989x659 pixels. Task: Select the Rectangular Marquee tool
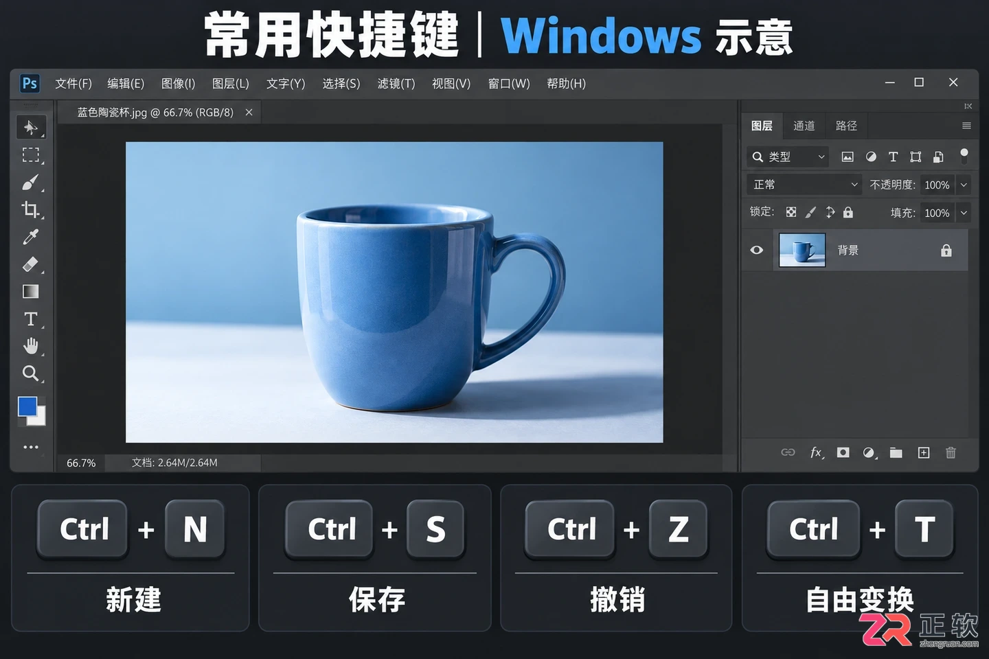31,155
